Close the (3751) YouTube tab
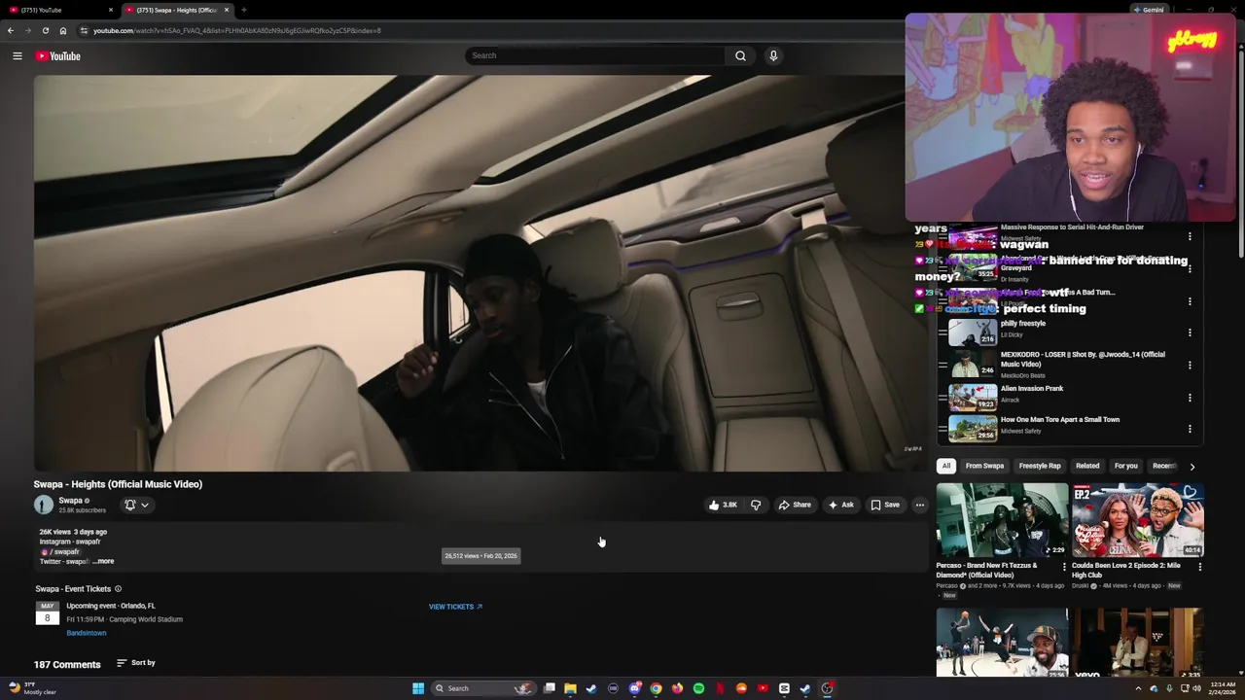Screen dimensions: 1245x700 (x=111, y=10)
